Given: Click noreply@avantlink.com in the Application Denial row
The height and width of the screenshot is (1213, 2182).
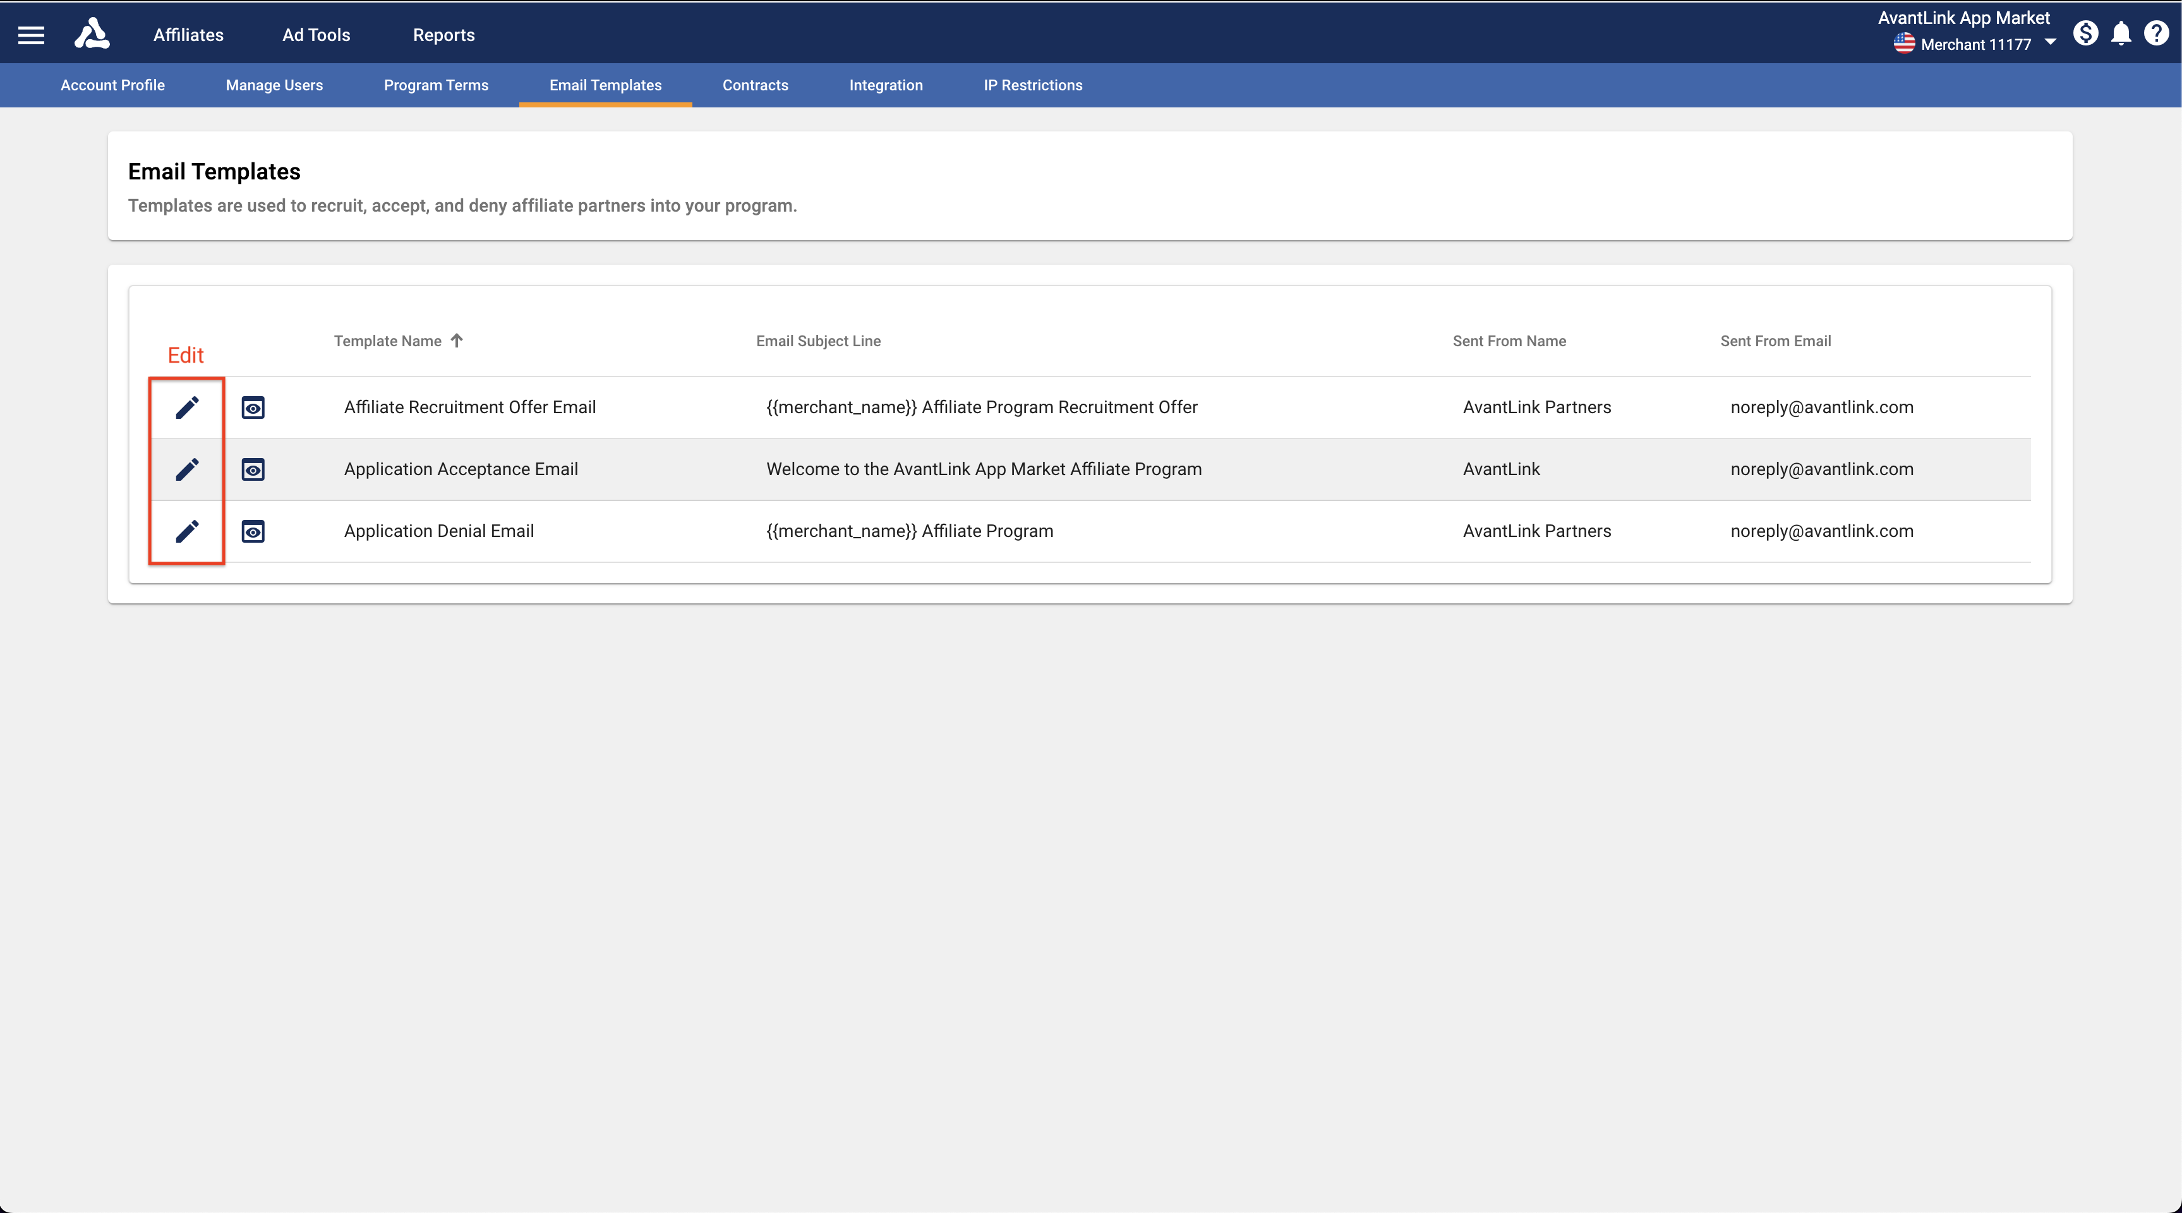Looking at the screenshot, I should coord(1822,531).
